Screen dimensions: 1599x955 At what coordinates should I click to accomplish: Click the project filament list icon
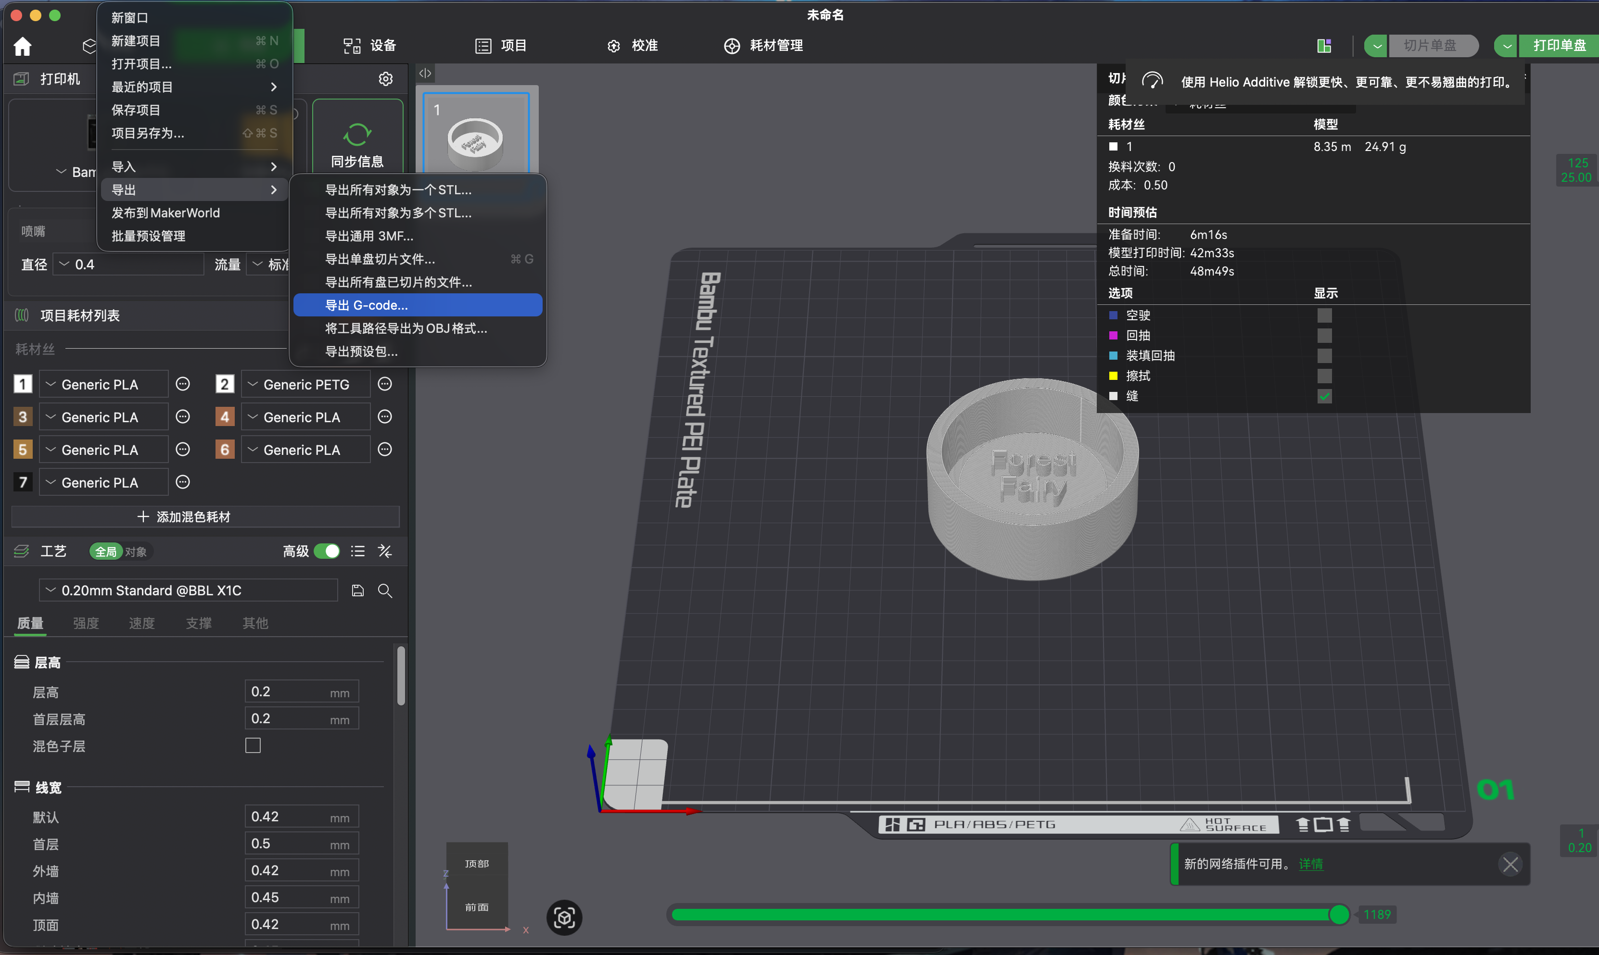(x=22, y=315)
